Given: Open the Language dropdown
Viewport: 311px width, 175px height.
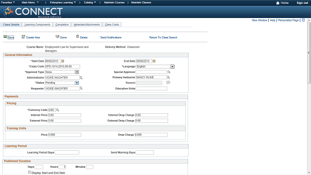Looking at the screenshot, I should click(172, 67).
